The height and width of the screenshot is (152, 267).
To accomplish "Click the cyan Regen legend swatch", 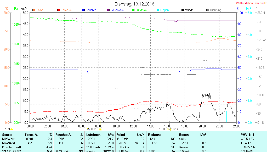I will pos(158,10).
